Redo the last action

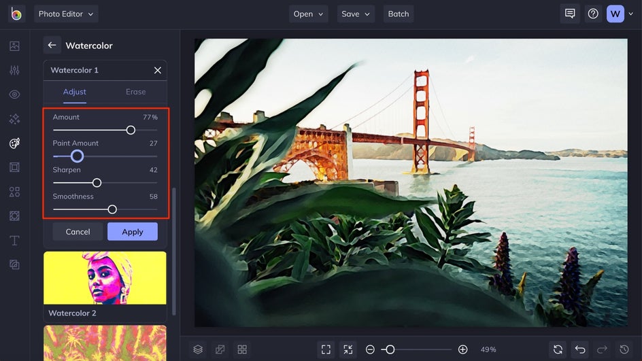pos(602,349)
